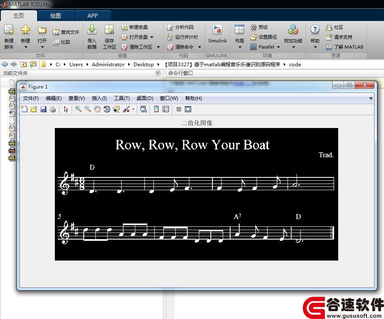Toggle the Zoom Out tool

(x=88, y=109)
